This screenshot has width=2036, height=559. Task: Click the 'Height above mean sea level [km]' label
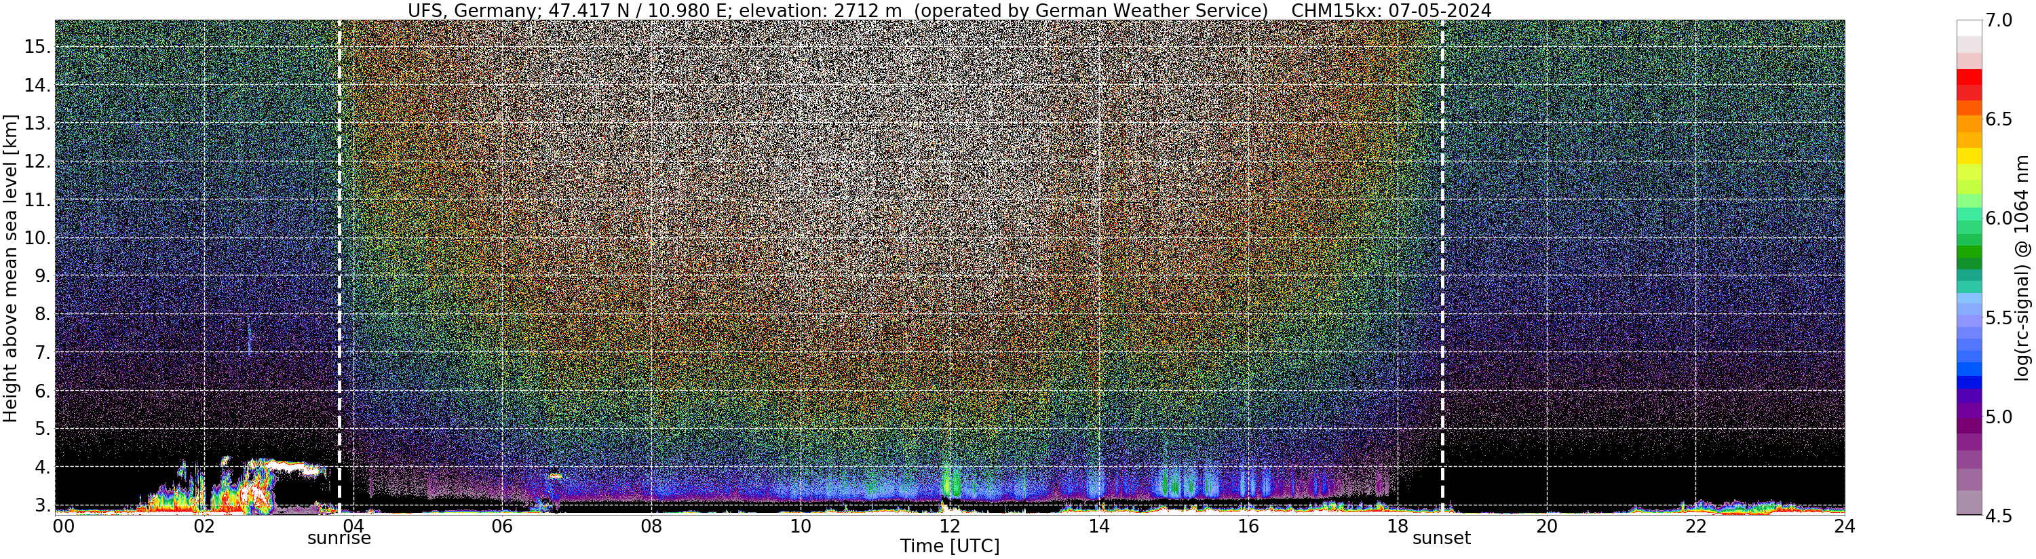coord(10,267)
